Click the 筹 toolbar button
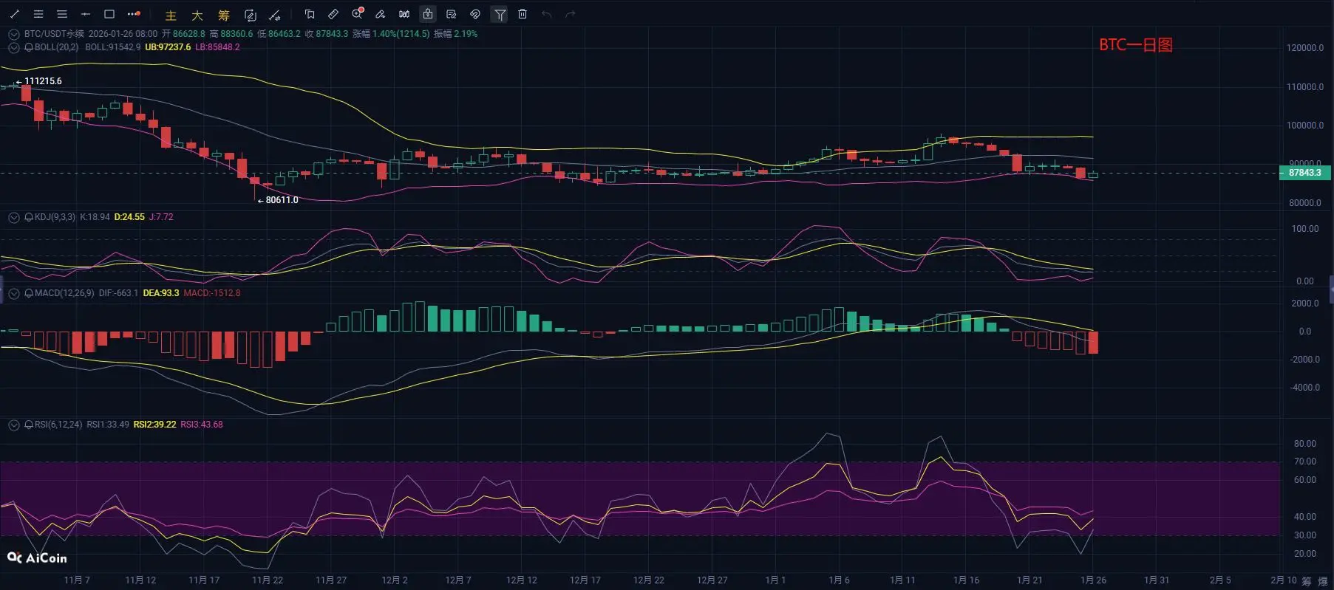The height and width of the screenshot is (590, 1334). coord(224,15)
